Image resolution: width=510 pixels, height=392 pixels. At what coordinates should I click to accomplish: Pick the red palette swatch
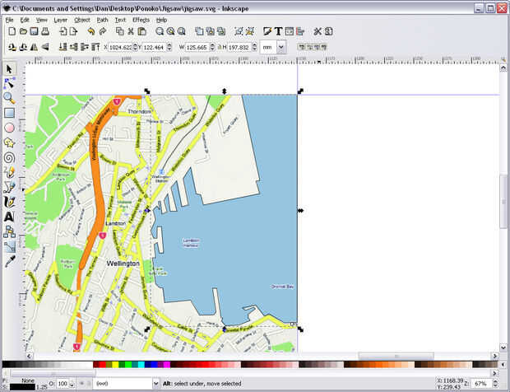click(103, 364)
